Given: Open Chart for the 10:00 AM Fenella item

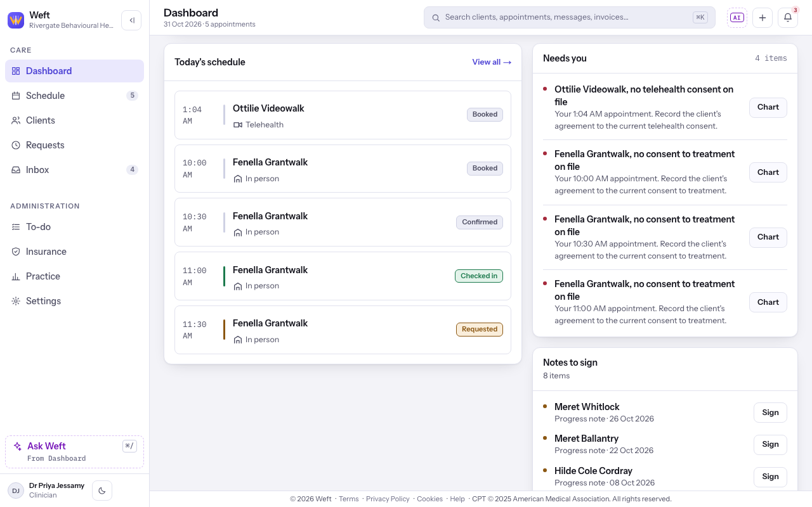Looking at the screenshot, I should click(x=768, y=172).
